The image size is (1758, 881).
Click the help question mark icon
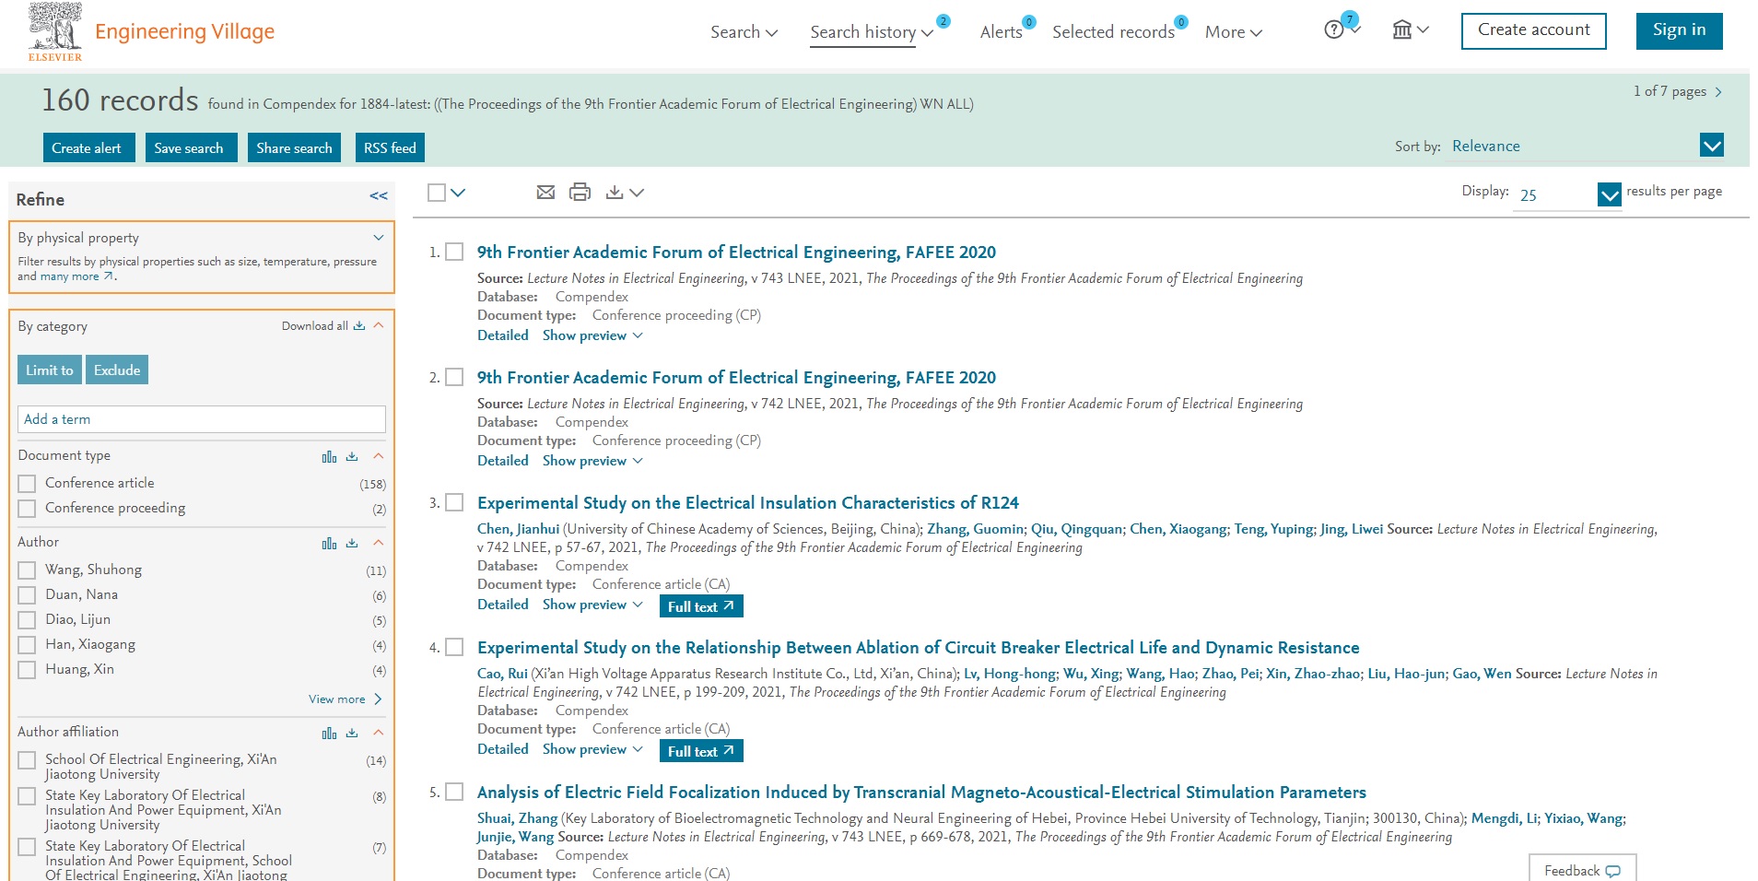[1333, 30]
